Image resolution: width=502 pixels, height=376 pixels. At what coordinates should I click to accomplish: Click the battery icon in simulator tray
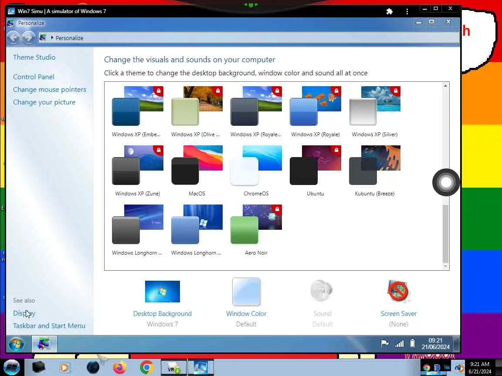[x=412, y=344]
